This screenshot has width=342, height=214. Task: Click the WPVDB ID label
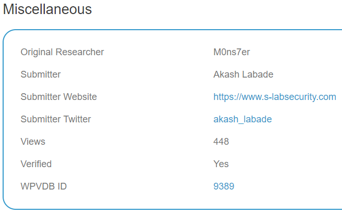(44, 186)
